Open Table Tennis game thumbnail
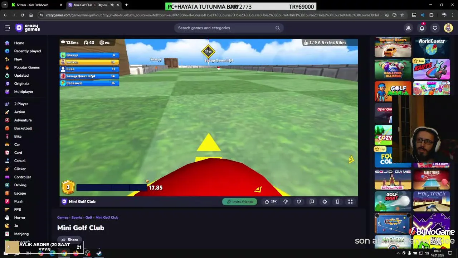This screenshot has width=458, height=258. 432,180
